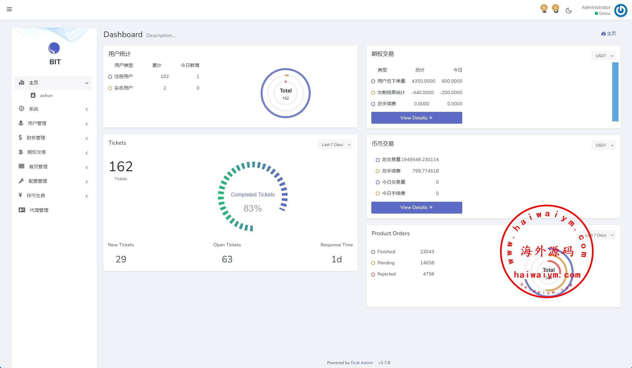Click the ID card icon for 代理管理
The height and width of the screenshot is (368, 632).
(22, 210)
